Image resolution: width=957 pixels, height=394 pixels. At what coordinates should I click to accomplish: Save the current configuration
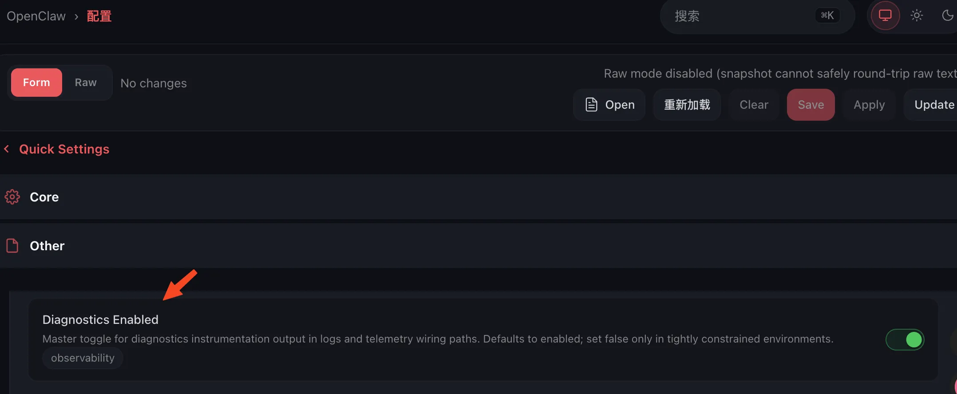coord(811,105)
